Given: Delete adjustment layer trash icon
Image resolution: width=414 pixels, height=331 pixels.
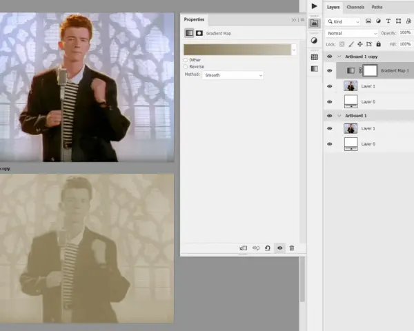Looking at the screenshot, I should click(291, 248).
